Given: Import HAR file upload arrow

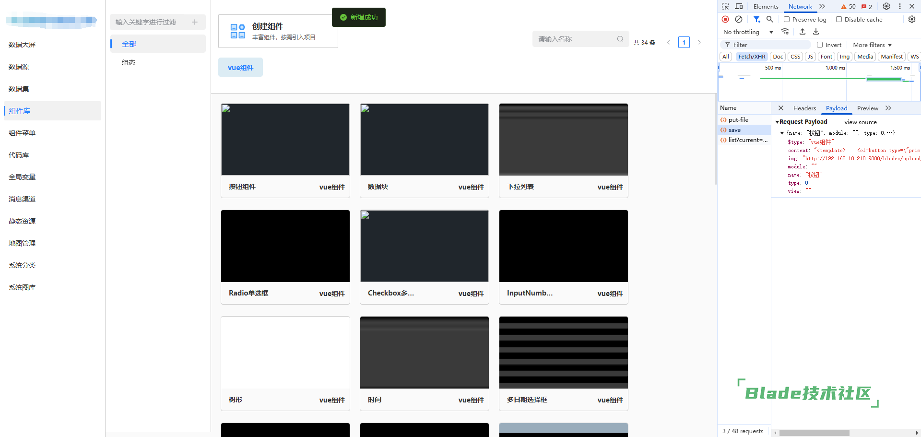Looking at the screenshot, I should [803, 32].
